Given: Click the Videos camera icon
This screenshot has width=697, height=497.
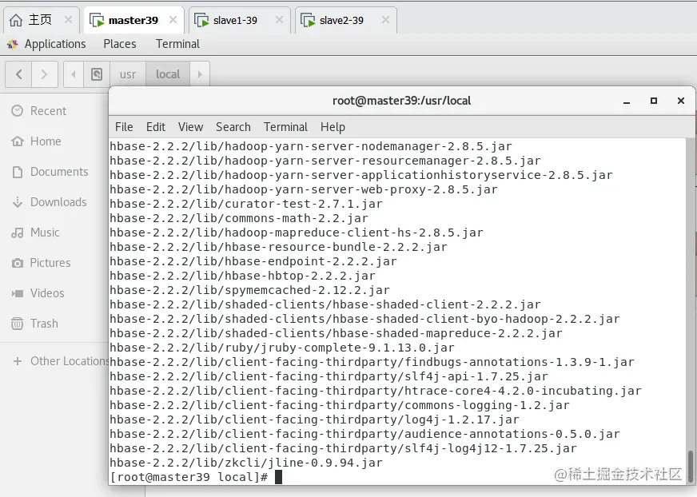Looking at the screenshot, I should pos(18,293).
